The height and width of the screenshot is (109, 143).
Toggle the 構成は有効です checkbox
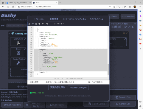31,93
